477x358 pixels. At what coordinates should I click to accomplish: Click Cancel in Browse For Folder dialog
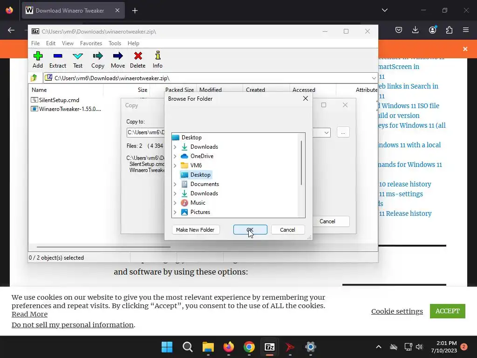(x=287, y=230)
